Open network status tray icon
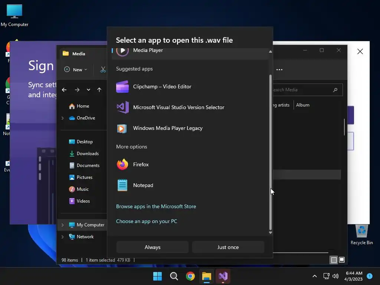This screenshot has width=380, height=285. click(327, 276)
